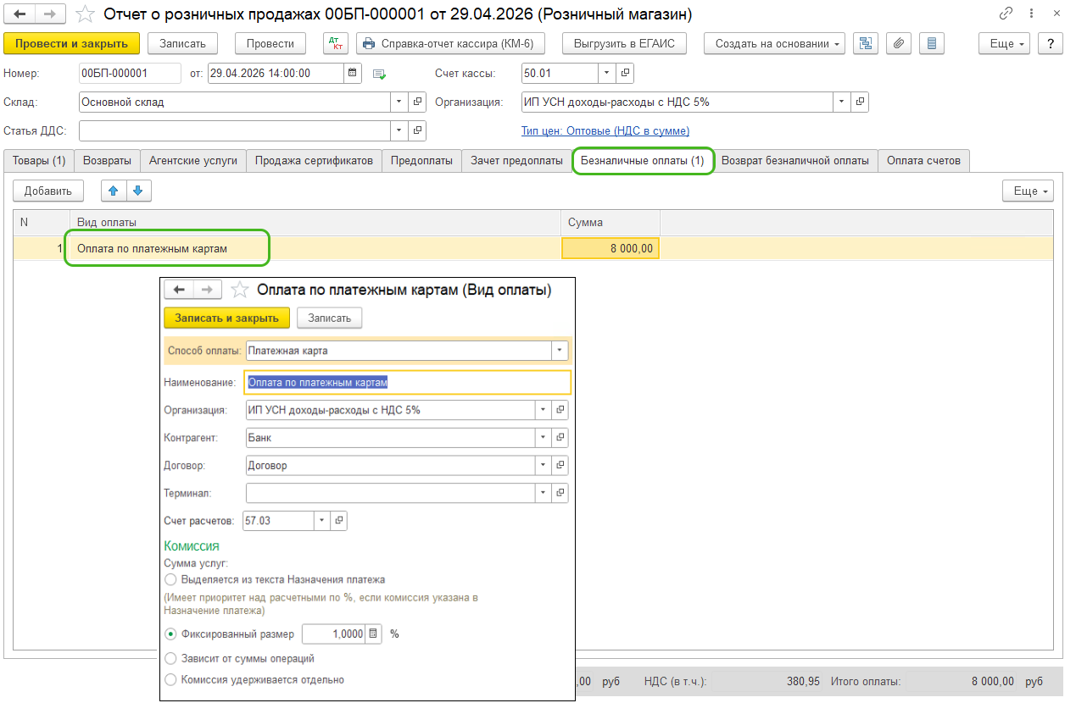The width and height of the screenshot is (1076, 703).
Task: Go forward using the main window forward arrow
Action: [x=51, y=14]
